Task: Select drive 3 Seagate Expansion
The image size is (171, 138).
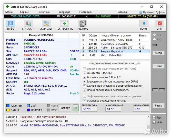Action: pyautogui.click(x=115, y=51)
